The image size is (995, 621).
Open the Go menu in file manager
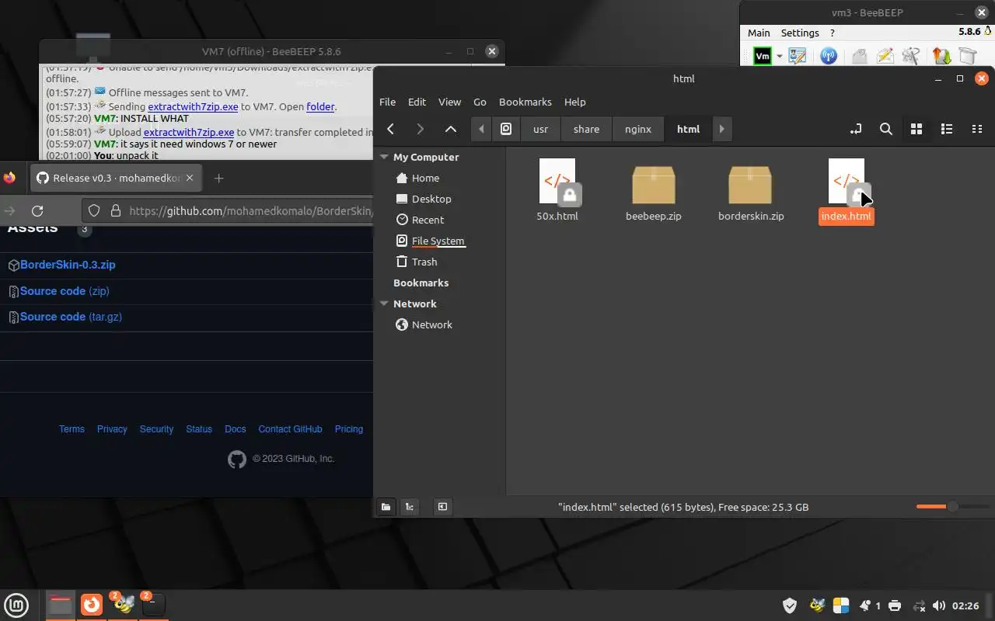[480, 102]
